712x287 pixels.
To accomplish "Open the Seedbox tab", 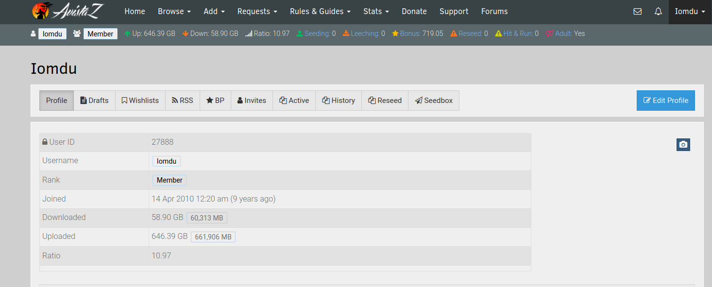I will click(434, 101).
